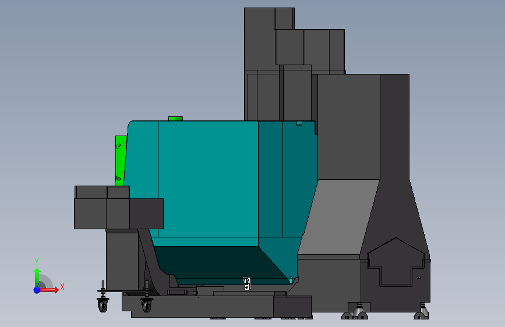Select the leftmost caster wheel
505x327 pixels.
(x=103, y=305)
